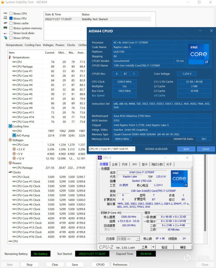216x268 pixels.
Task: Click the purple CPU-Z title bar icon
Action: [x=100, y=158]
